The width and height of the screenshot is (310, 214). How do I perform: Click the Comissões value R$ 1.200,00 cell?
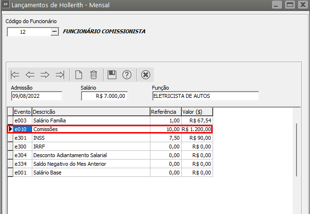click(197, 129)
